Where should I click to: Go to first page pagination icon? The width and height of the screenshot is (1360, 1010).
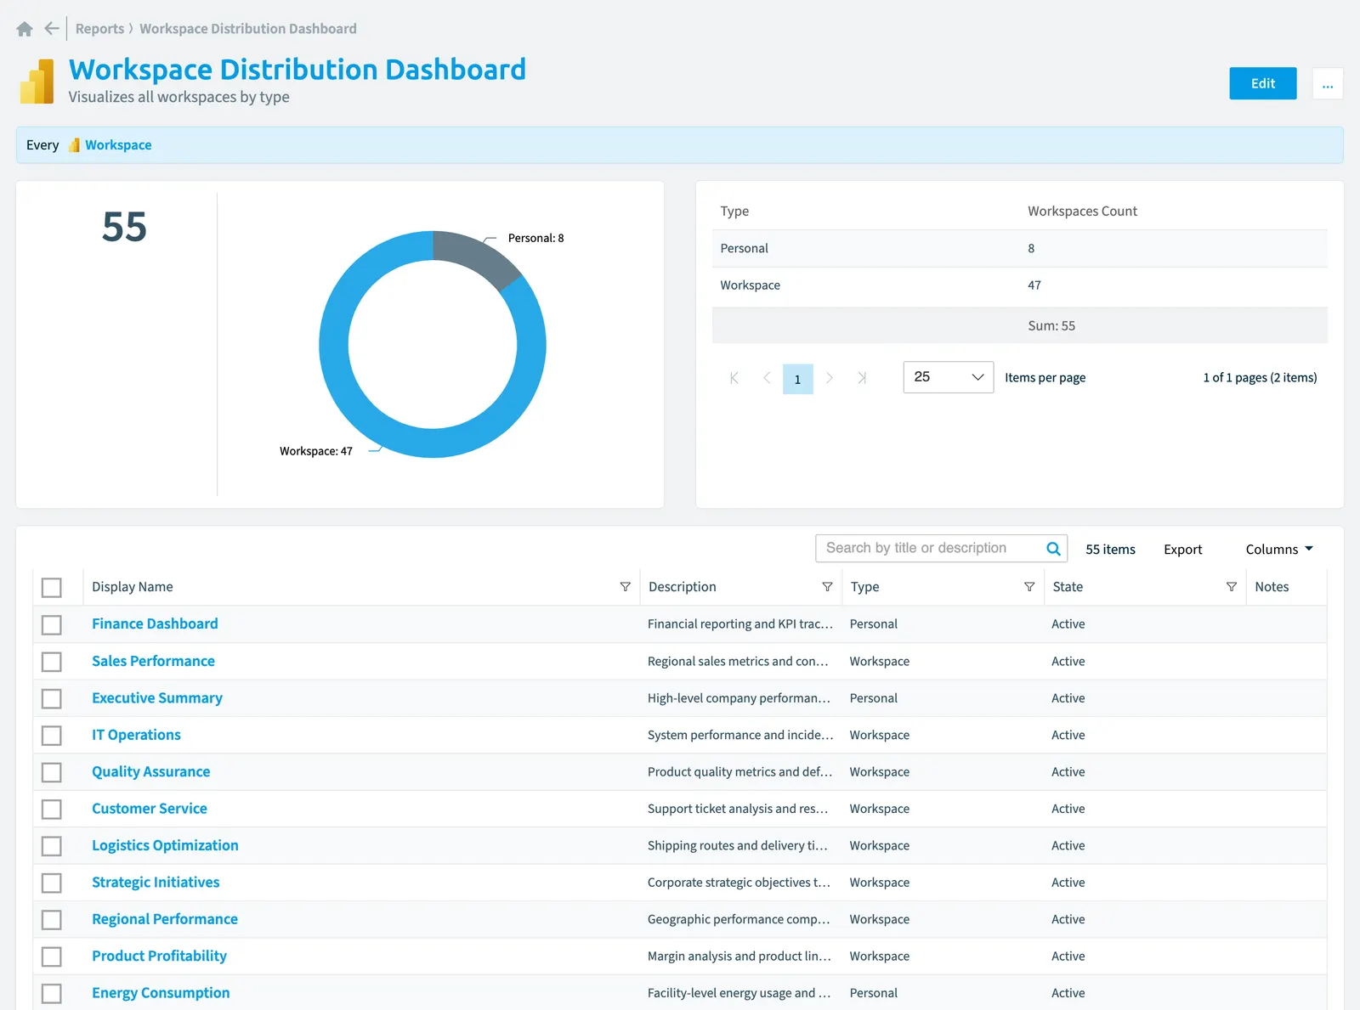[x=734, y=378]
